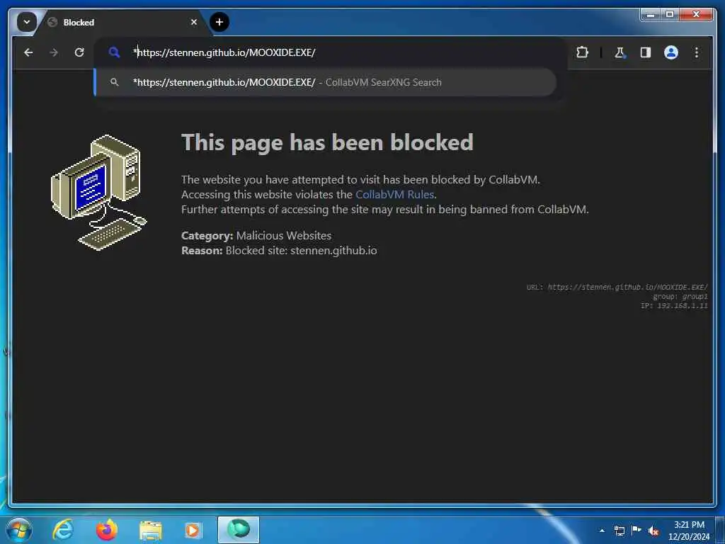This screenshot has width=725, height=544.
Task: Reload the blocked page
Action: 79,52
